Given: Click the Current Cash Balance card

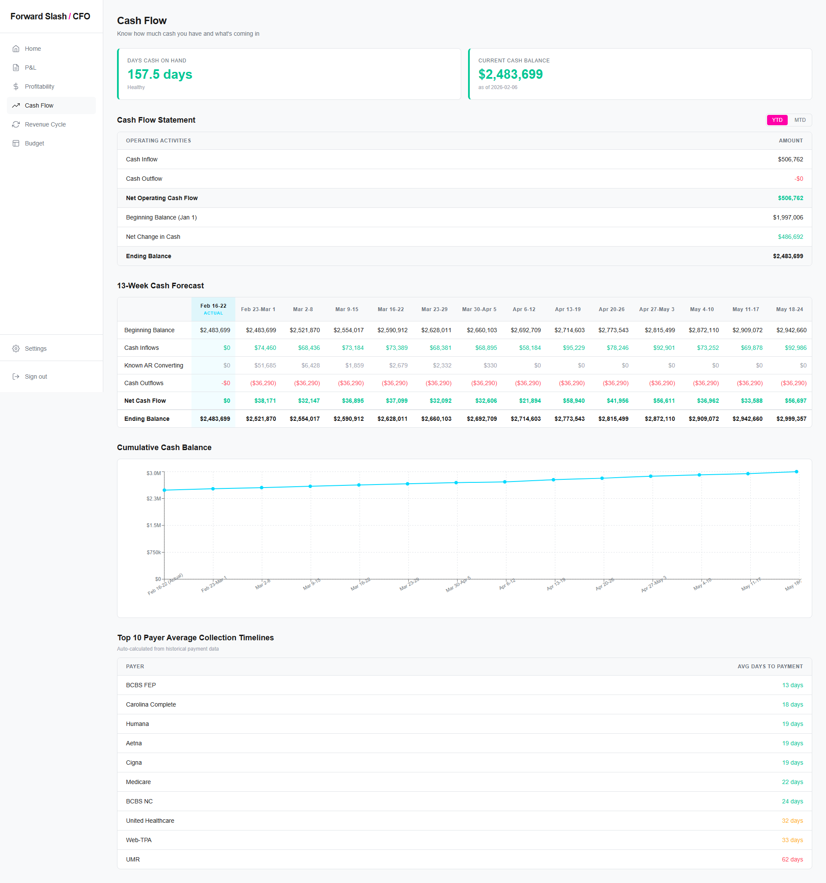Looking at the screenshot, I should [x=640, y=74].
